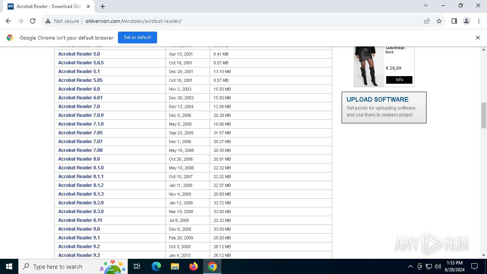Open Acrobat Reader 7.05 link
This screenshot has width=487, height=274.
80,133
